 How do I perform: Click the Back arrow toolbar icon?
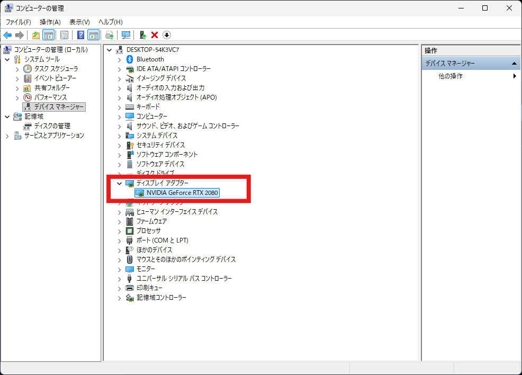(x=7, y=35)
